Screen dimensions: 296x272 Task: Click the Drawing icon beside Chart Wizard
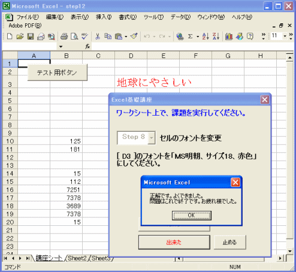(x=240, y=37)
